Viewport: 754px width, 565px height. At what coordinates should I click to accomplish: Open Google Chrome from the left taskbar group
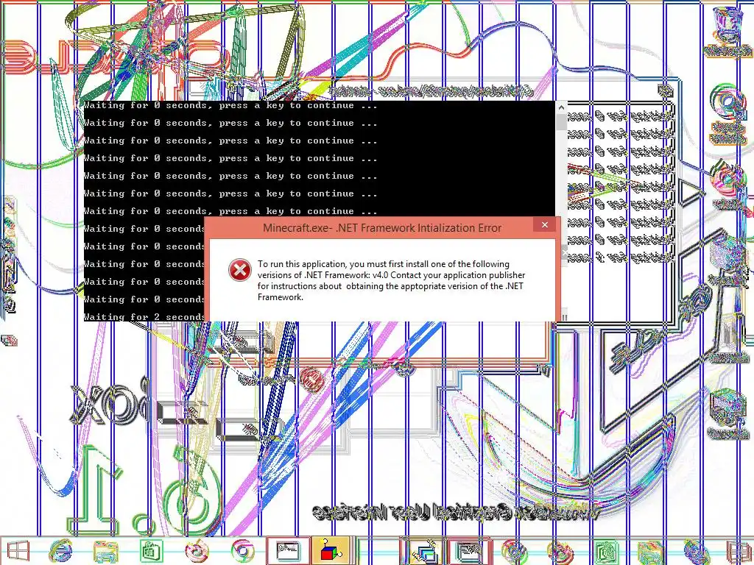pyautogui.click(x=242, y=552)
